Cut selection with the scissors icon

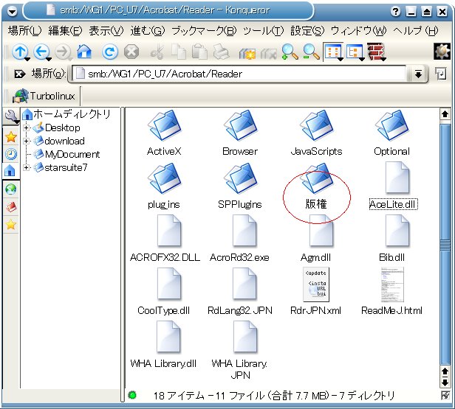point(157,52)
